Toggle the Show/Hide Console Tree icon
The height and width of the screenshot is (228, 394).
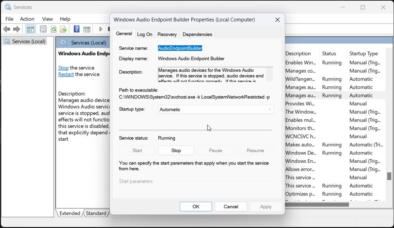30,29
